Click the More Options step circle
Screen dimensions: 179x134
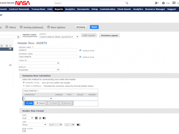(48, 27)
